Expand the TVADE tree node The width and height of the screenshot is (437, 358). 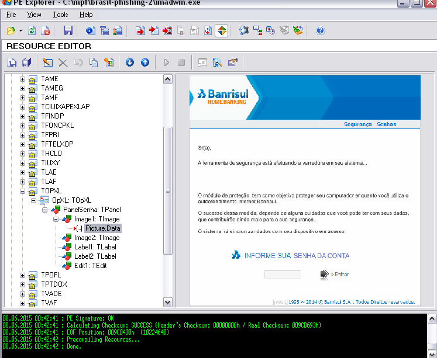coord(23,294)
